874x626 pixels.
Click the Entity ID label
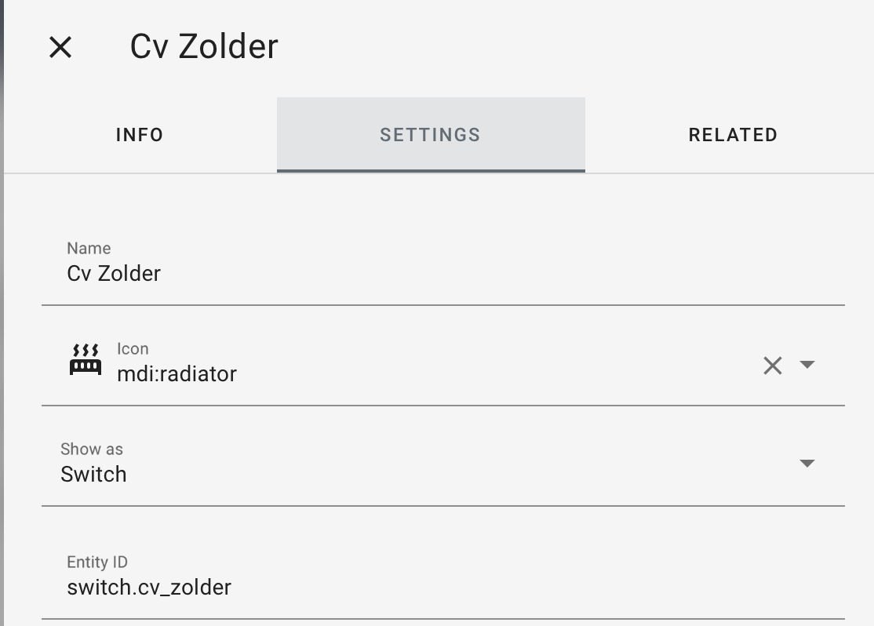click(x=97, y=562)
